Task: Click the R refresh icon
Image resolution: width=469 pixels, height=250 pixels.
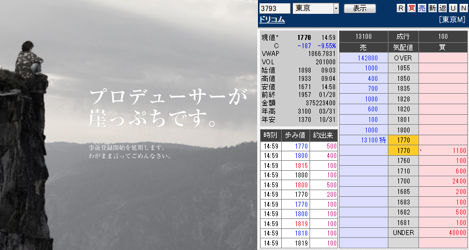Action: 401,8
